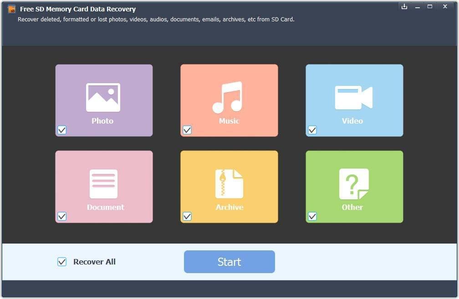459x299 pixels.
Task: Click the Document label text
Action: pos(106,207)
